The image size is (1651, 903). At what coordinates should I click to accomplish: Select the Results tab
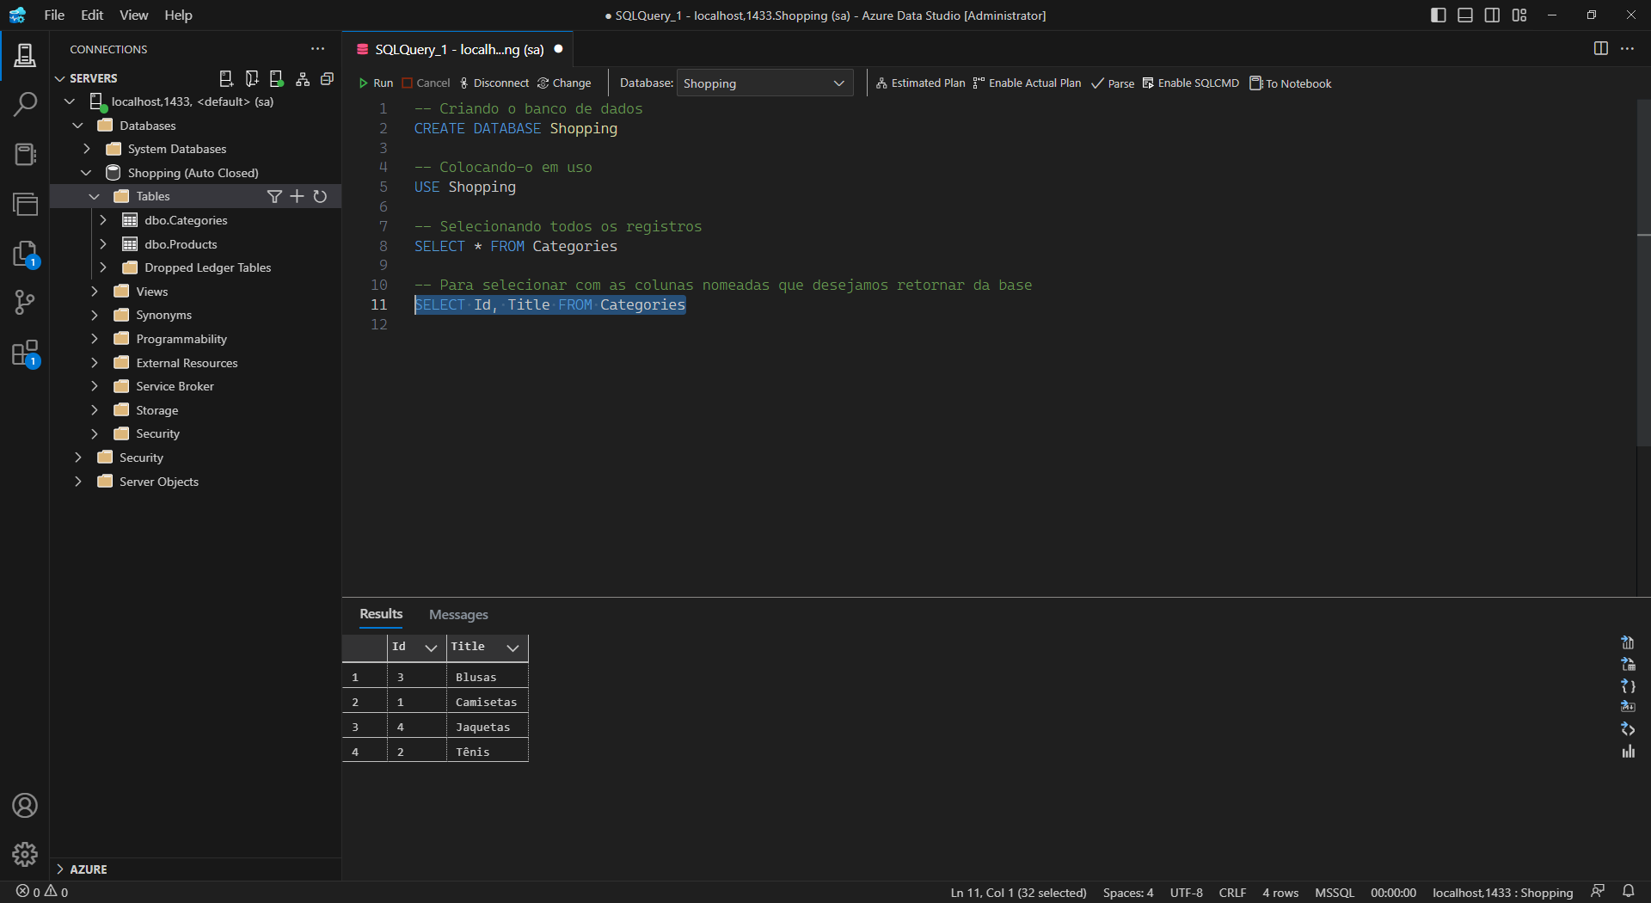(x=381, y=614)
